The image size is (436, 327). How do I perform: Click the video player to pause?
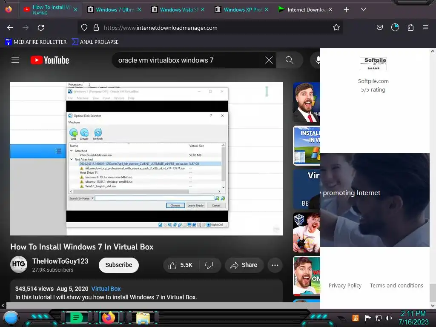[146, 159]
